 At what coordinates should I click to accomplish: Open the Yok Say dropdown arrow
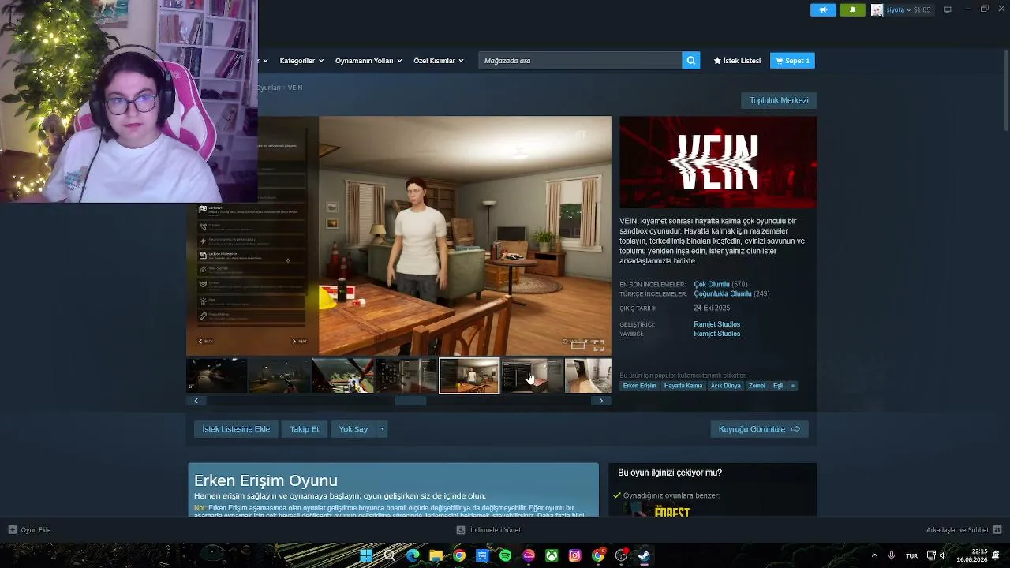coord(382,429)
